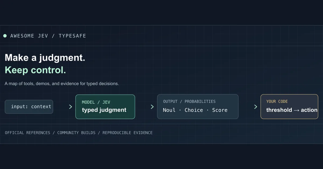
Task: Open the MODEL / JEV typed judgment card
Action: (x=105, y=107)
